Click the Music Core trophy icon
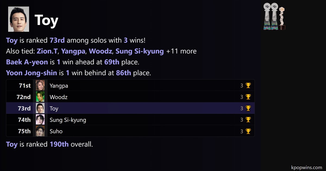 (x=282, y=18)
